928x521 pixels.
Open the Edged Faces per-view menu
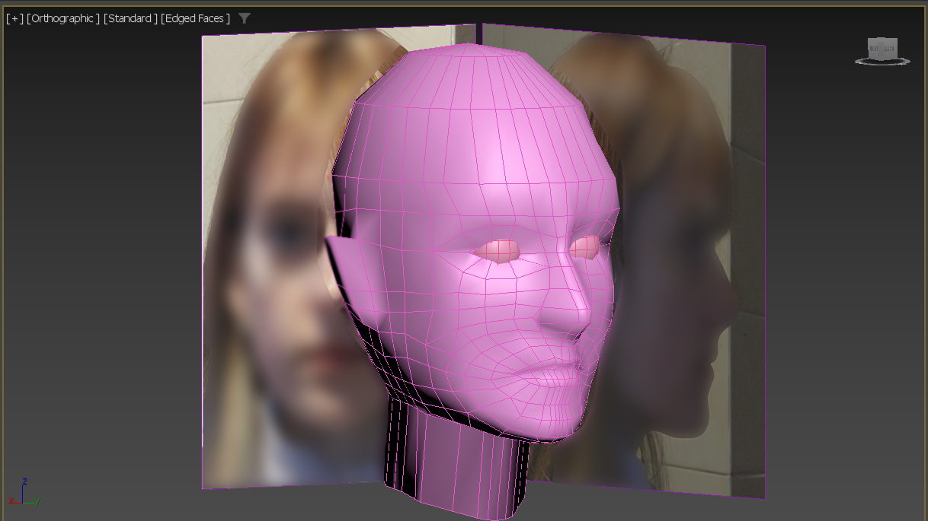(195, 18)
